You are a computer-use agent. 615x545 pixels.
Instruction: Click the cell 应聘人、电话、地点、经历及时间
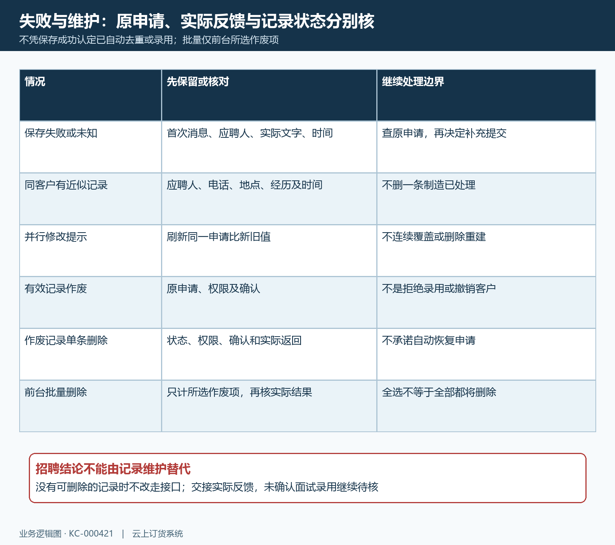[269, 199]
